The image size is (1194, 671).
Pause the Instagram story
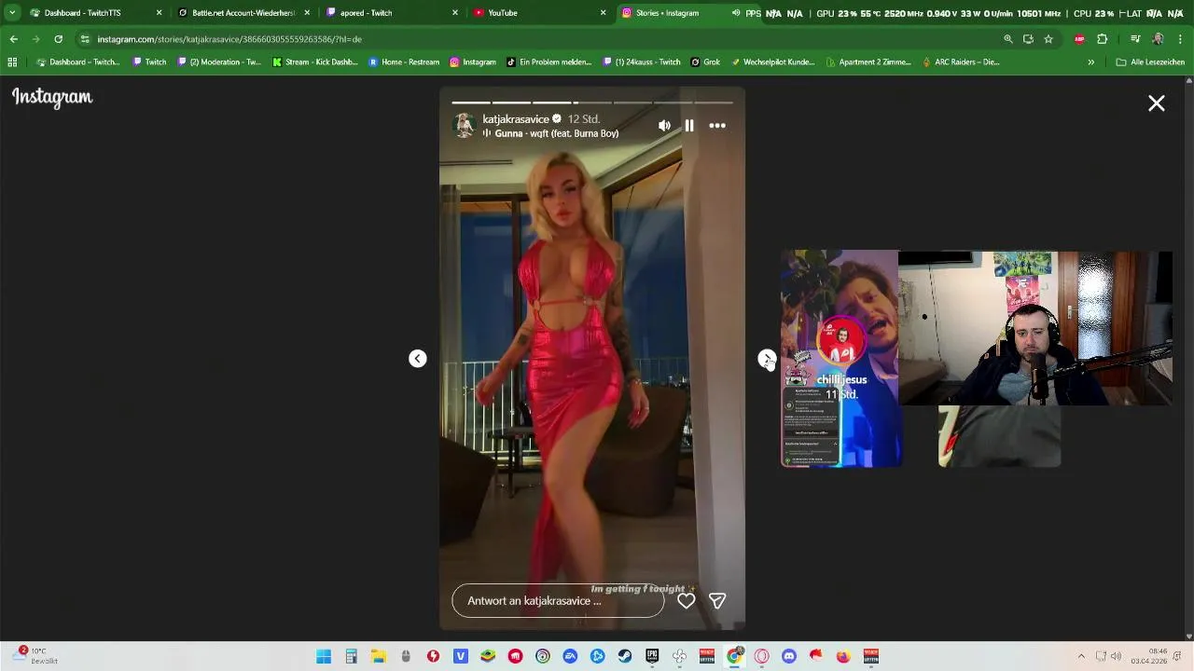tap(688, 126)
